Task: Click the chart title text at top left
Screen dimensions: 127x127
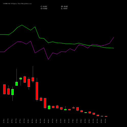Action: pyautogui.click(x=17, y=4)
